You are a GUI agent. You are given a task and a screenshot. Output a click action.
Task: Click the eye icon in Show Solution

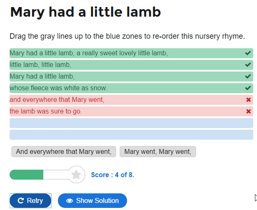point(70,201)
